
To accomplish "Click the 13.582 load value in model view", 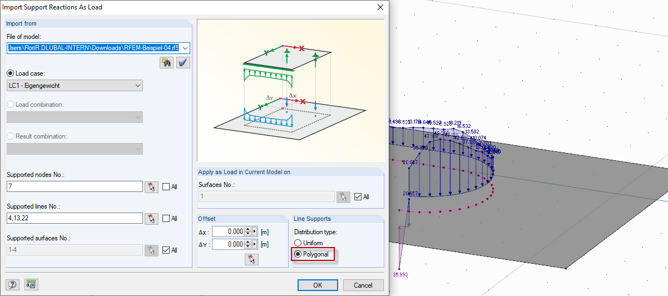I will point(472,132).
